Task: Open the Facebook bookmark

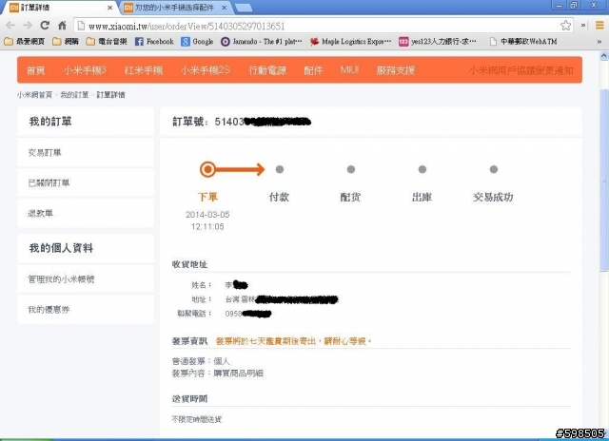Action: (x=154, y=42)
